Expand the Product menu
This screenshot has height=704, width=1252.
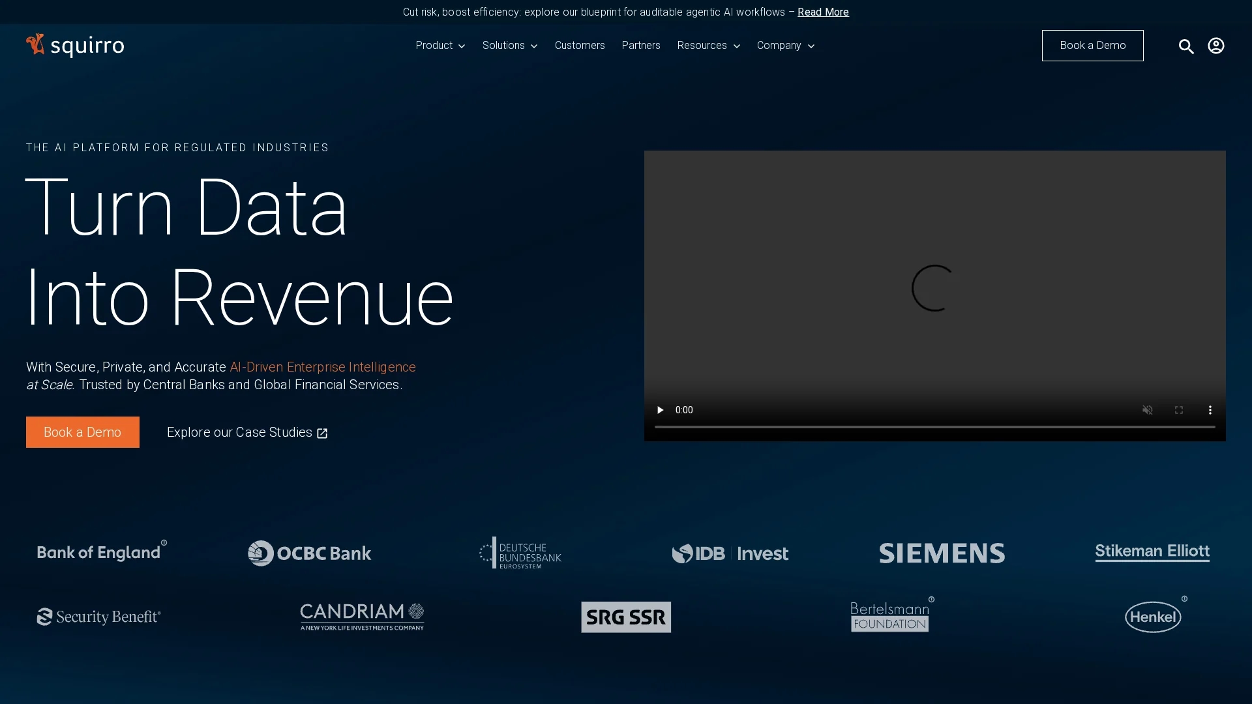point(440,46)
